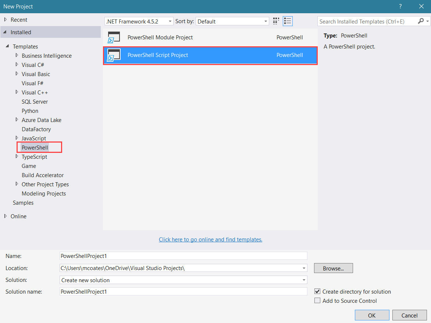The height and width of the screenshot is (323, 431).
Task: Expand the Online section
Action: [x=5, y=216]
